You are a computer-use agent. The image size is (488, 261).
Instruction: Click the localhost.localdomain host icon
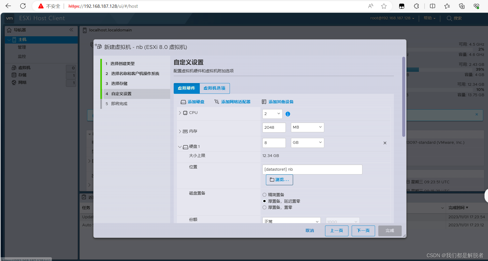[x=84, y=30]
